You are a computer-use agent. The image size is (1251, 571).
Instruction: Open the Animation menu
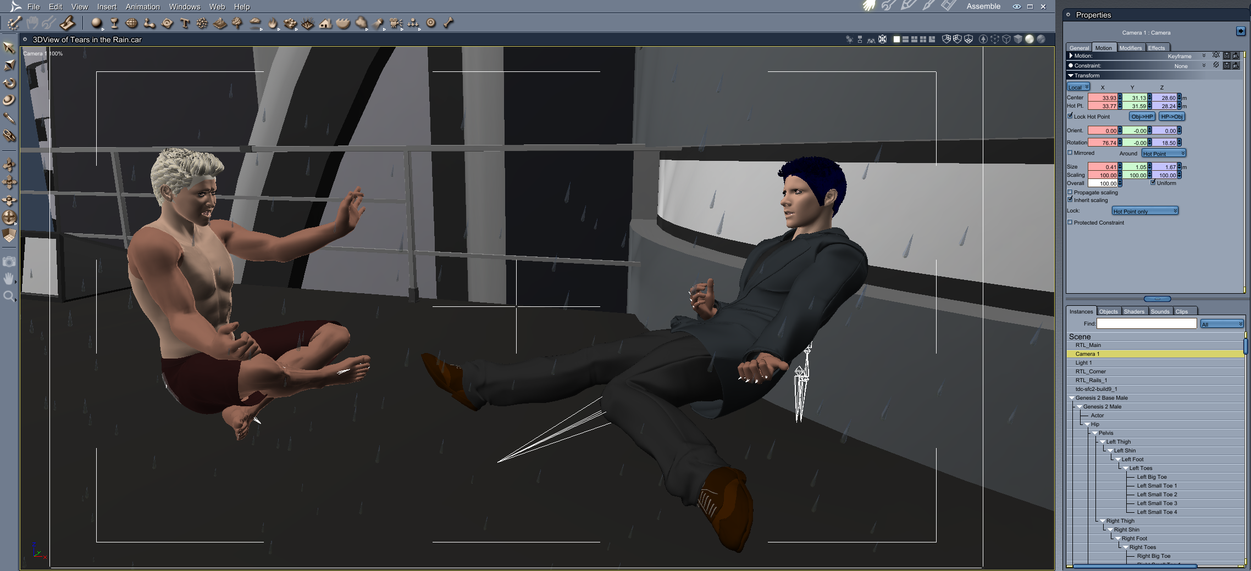143,7
